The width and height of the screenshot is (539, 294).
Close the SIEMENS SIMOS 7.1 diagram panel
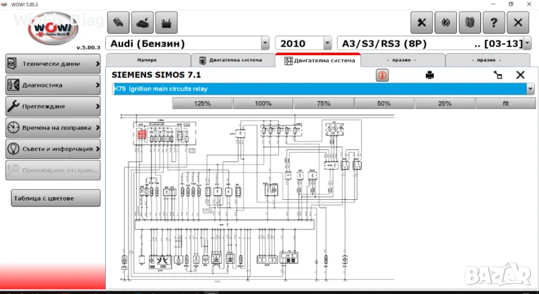click(520, 75)
